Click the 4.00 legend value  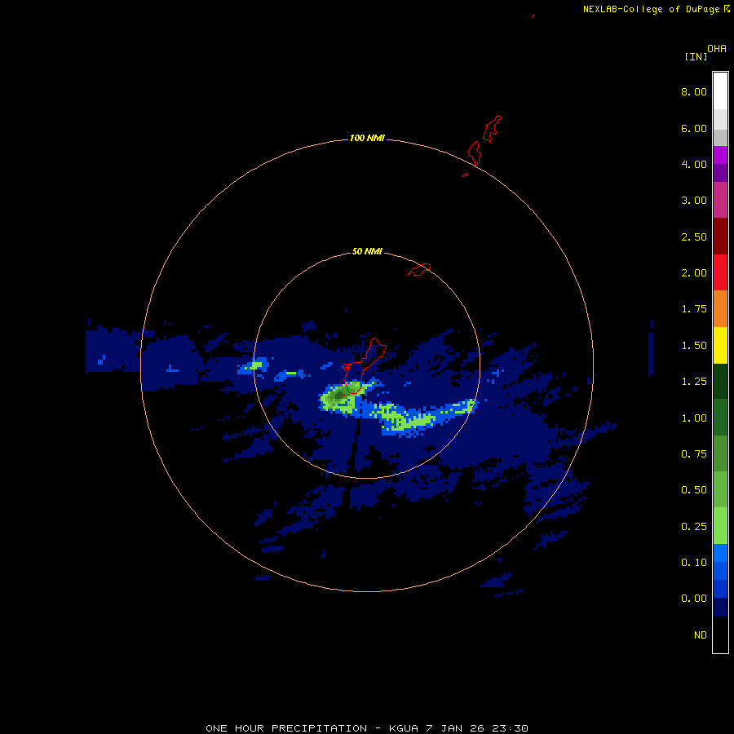tap(694, 164)
